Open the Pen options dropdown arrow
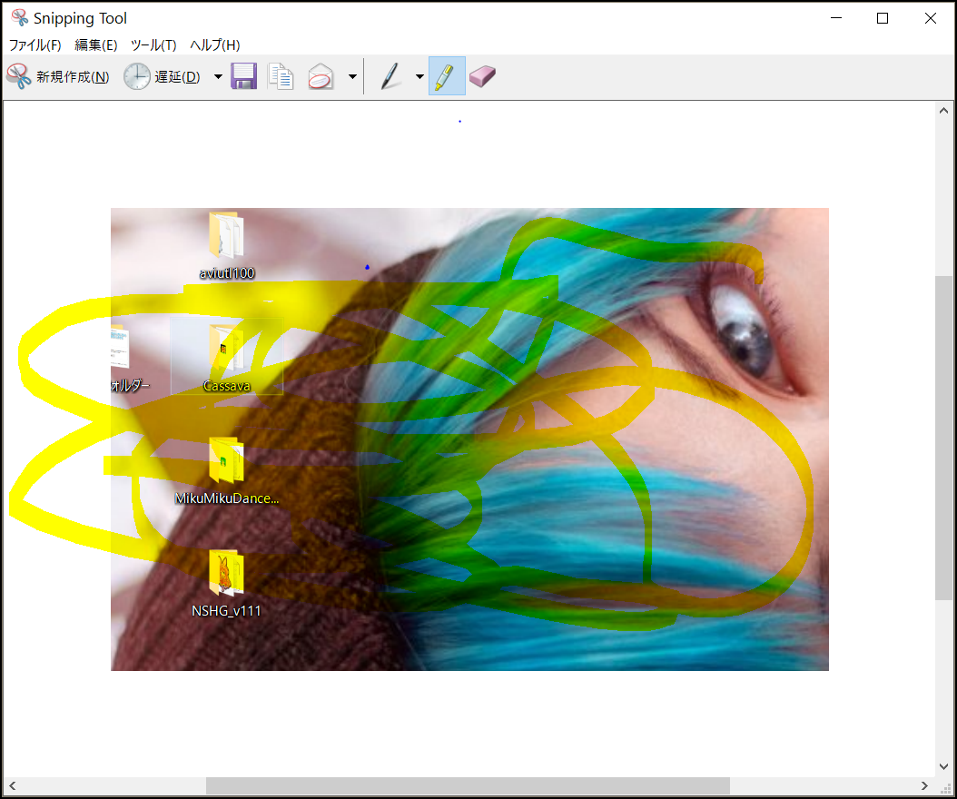This screenshot has width=957, height=799. coord(419,77)
